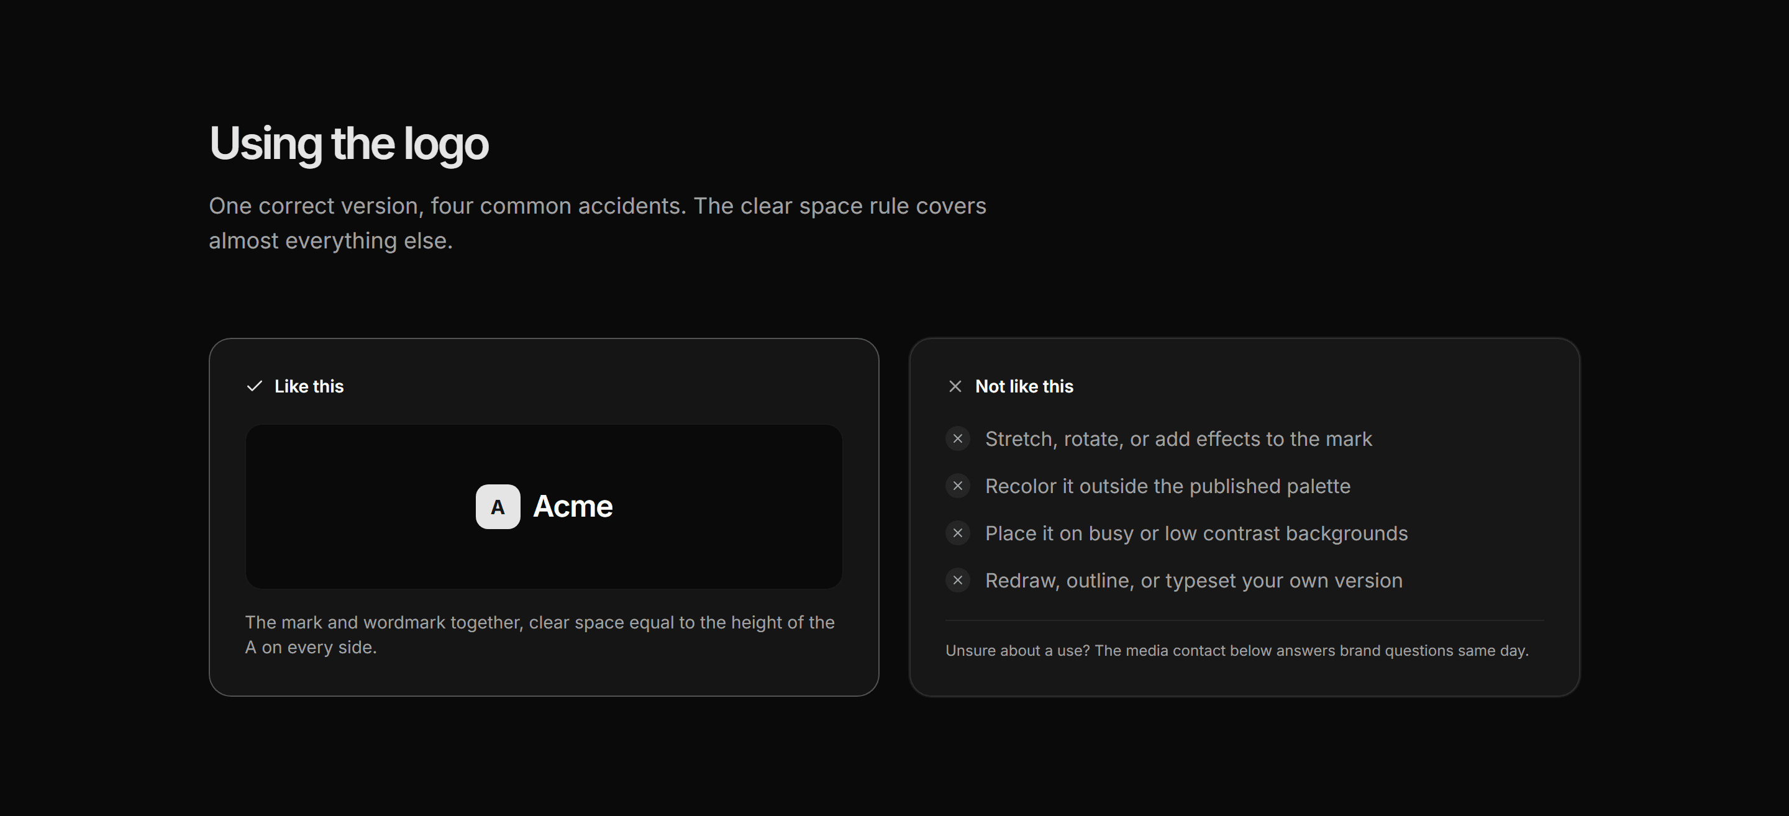Image resolution: width=1789 pixels, height=816 pixels.
Task: Click the Like this card title
Action: (x=309, y=386)
